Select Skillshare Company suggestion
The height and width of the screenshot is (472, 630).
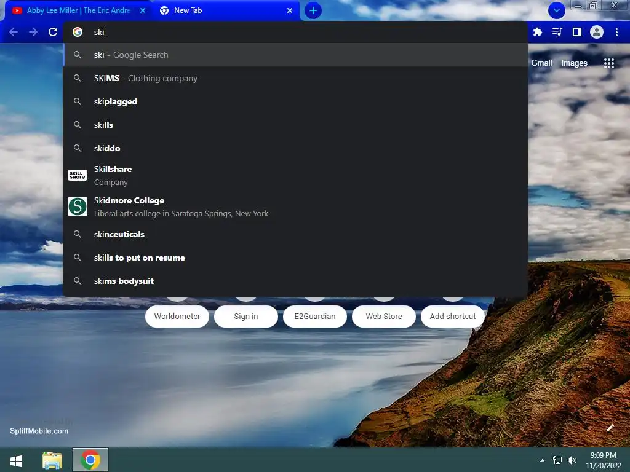295,175
